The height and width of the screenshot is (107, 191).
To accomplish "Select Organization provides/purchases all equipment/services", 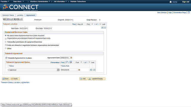I will click(x=6, y=39).
